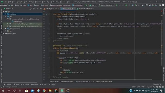Collapse the app module tree node
Viewport: 165px width, 93px height.
point(4,12)
